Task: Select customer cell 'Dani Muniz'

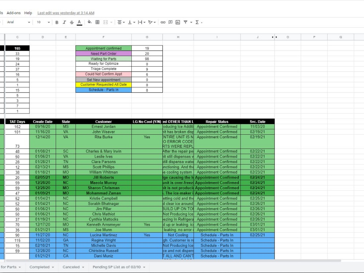Action: [x=103, y=256]
